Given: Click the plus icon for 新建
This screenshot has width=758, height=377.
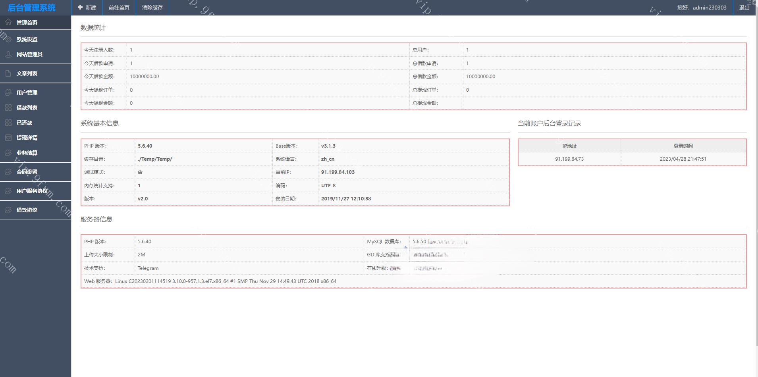Looking at the screenshot, I should tap(80, 8).
